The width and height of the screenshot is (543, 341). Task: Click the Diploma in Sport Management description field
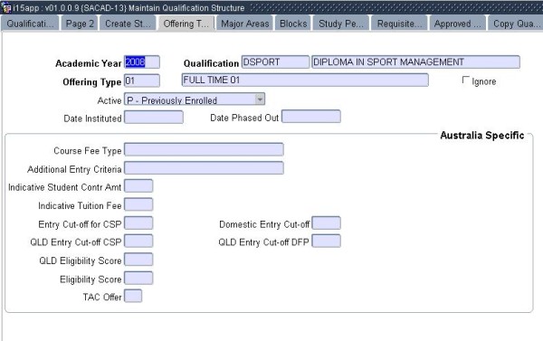point(415,62)
